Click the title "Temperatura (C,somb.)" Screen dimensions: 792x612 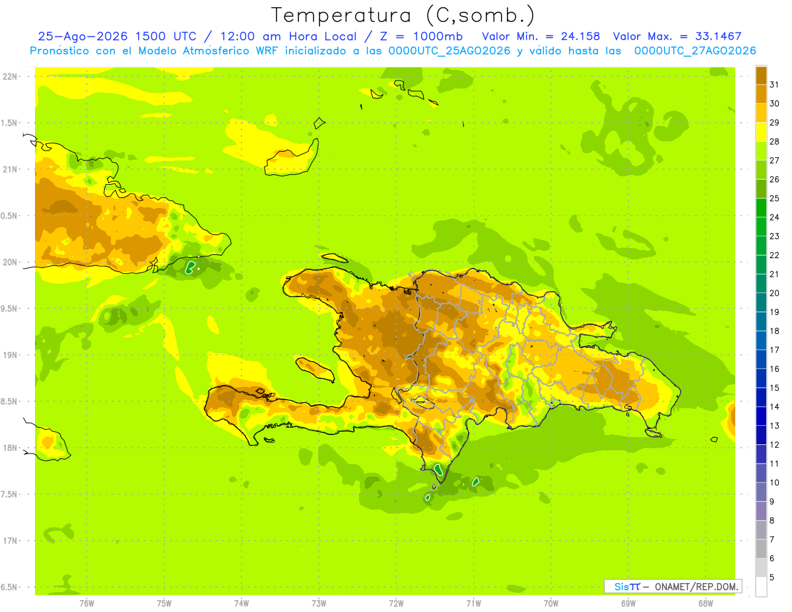(403, 15)
